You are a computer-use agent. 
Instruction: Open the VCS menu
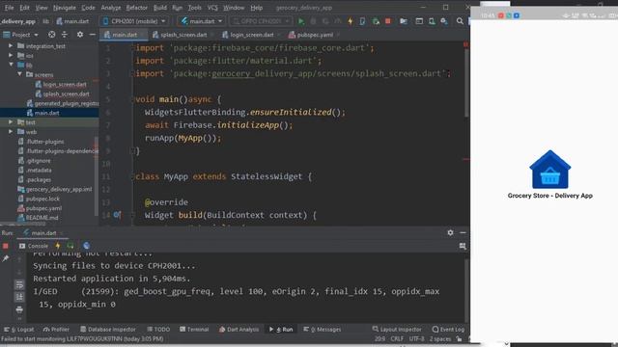pos(212,8)
